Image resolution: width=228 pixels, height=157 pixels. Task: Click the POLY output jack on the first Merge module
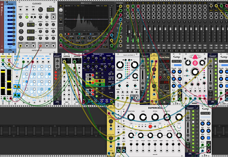click(64, 62)
